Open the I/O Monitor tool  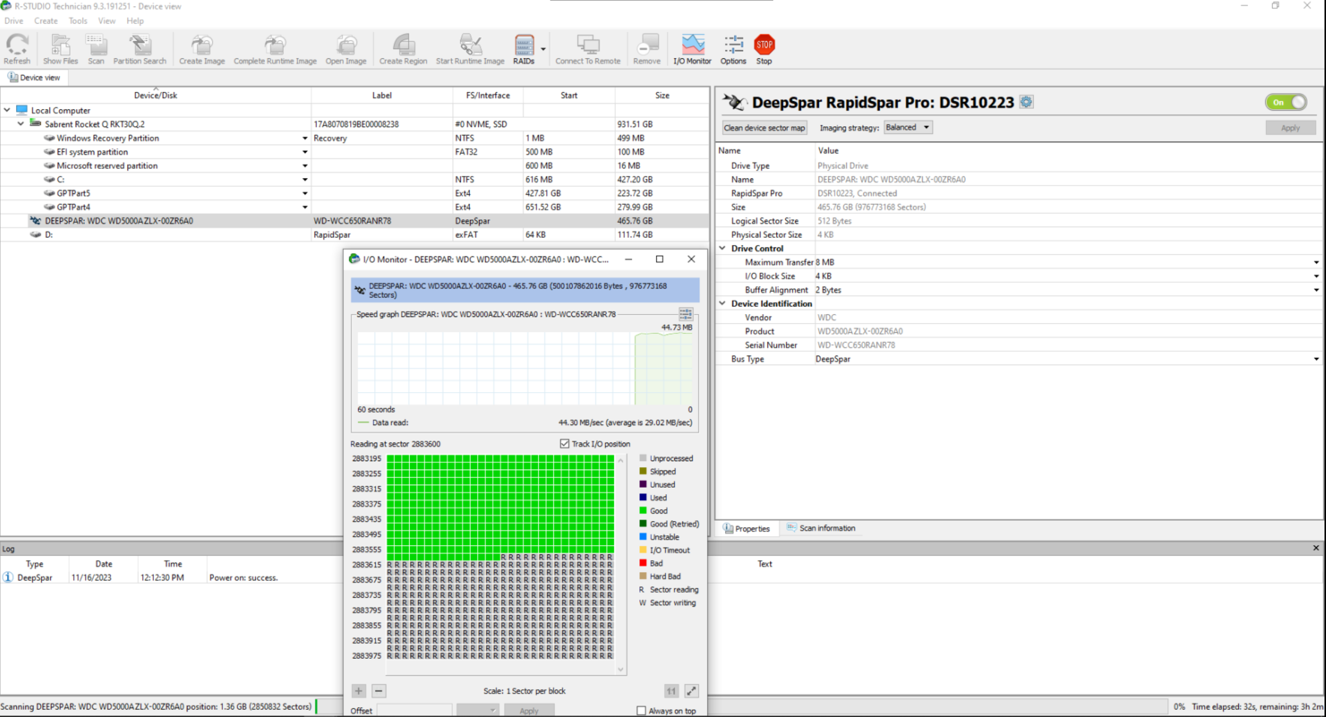coord(692,49)
